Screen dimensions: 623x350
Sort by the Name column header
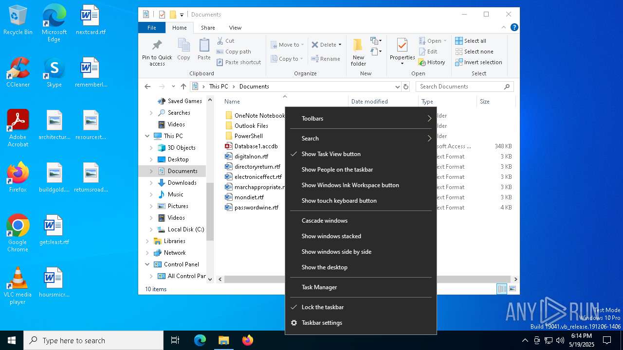point(285,102)
